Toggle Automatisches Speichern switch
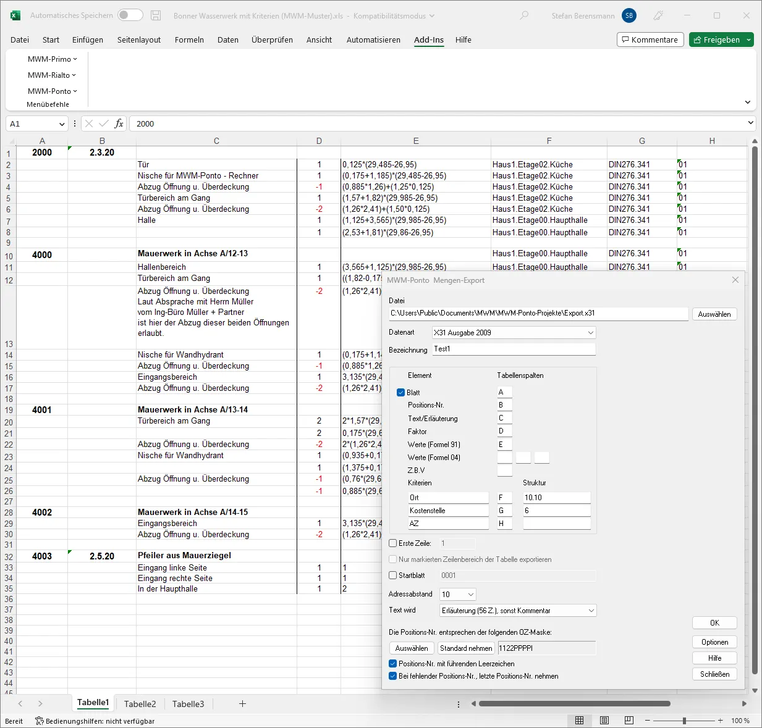762x728 pixels. (x=130, y=15)
